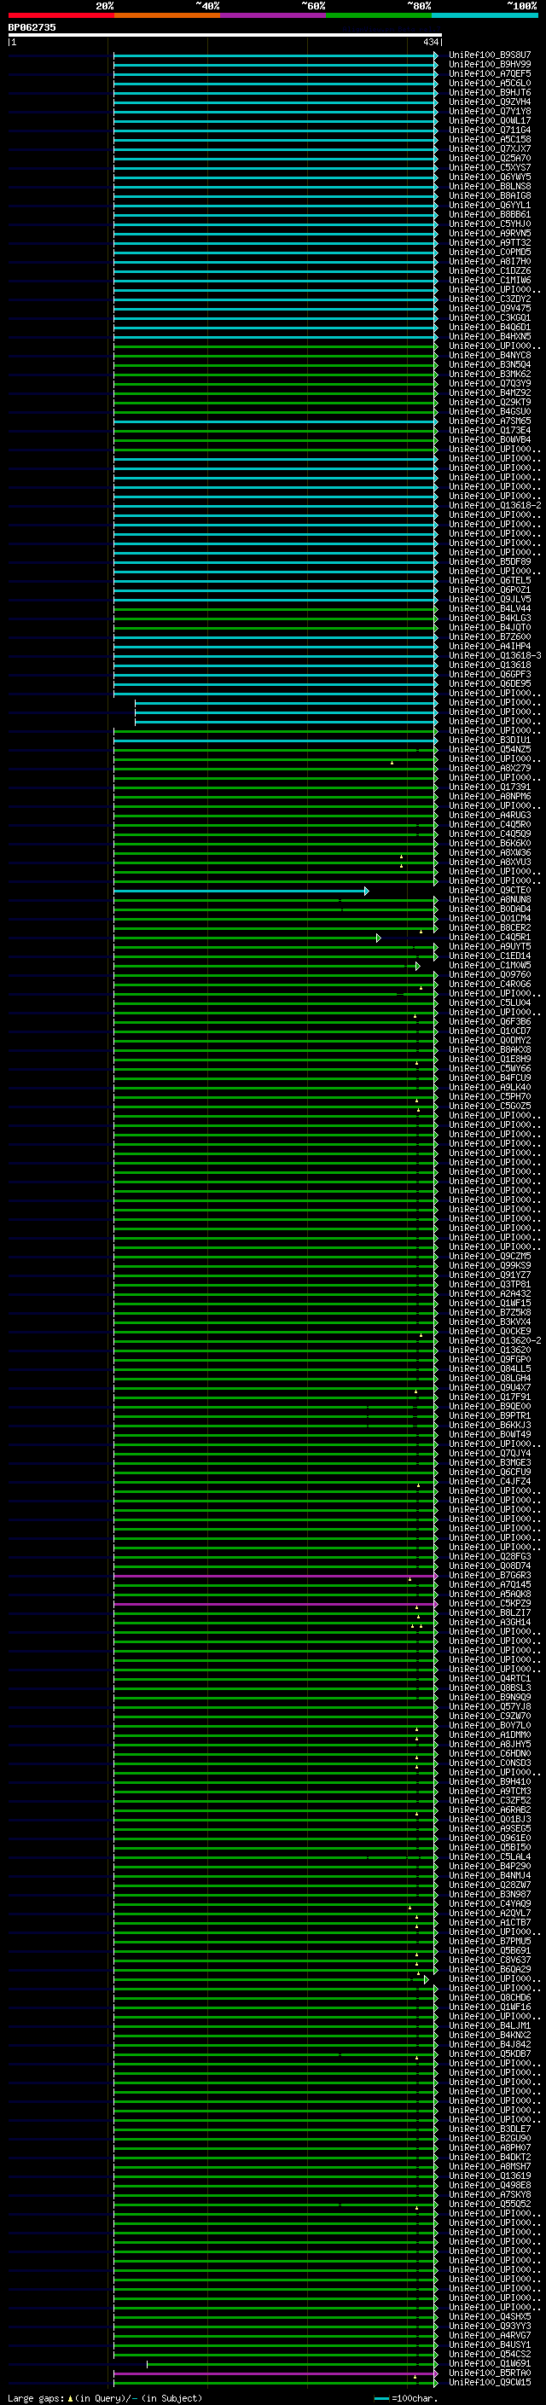This screenshot has height=2405, width=546.
Task: Click label UniRef100_B6KKJ3
Action: (490, 1426)
